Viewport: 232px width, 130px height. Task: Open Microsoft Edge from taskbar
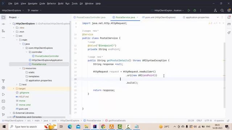click(x=70, y=127)
